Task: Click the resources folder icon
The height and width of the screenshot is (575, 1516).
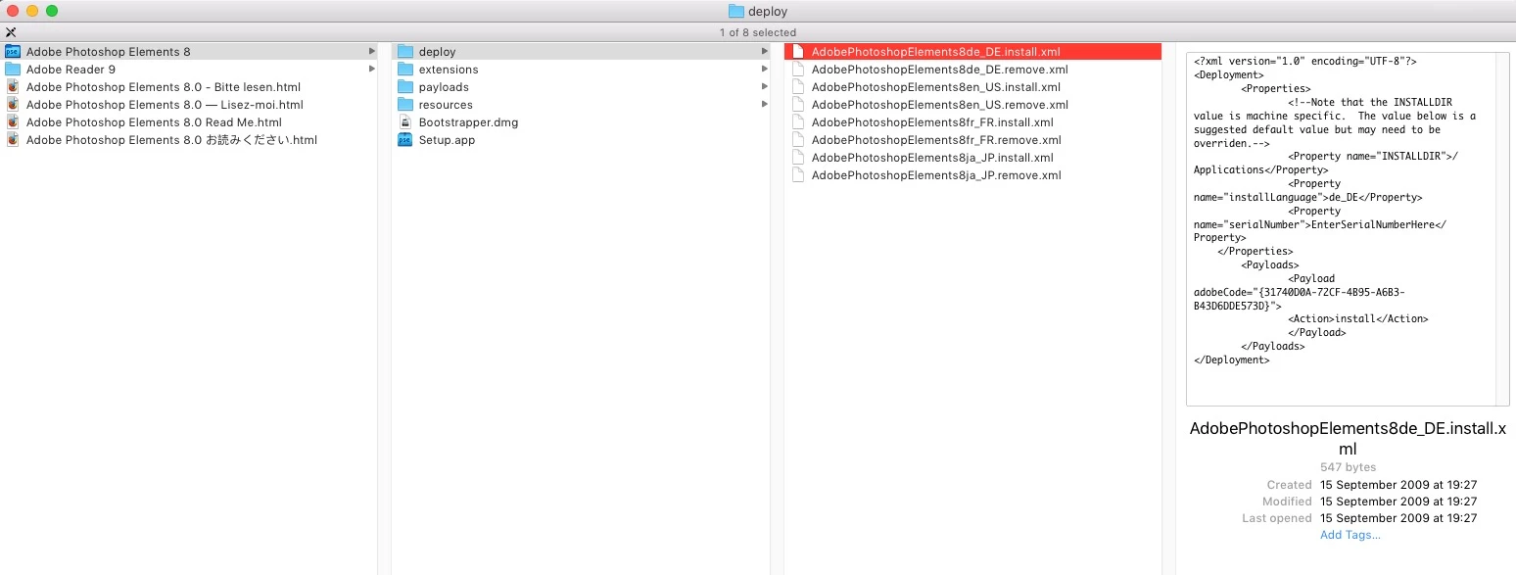Action: [405, 105]
